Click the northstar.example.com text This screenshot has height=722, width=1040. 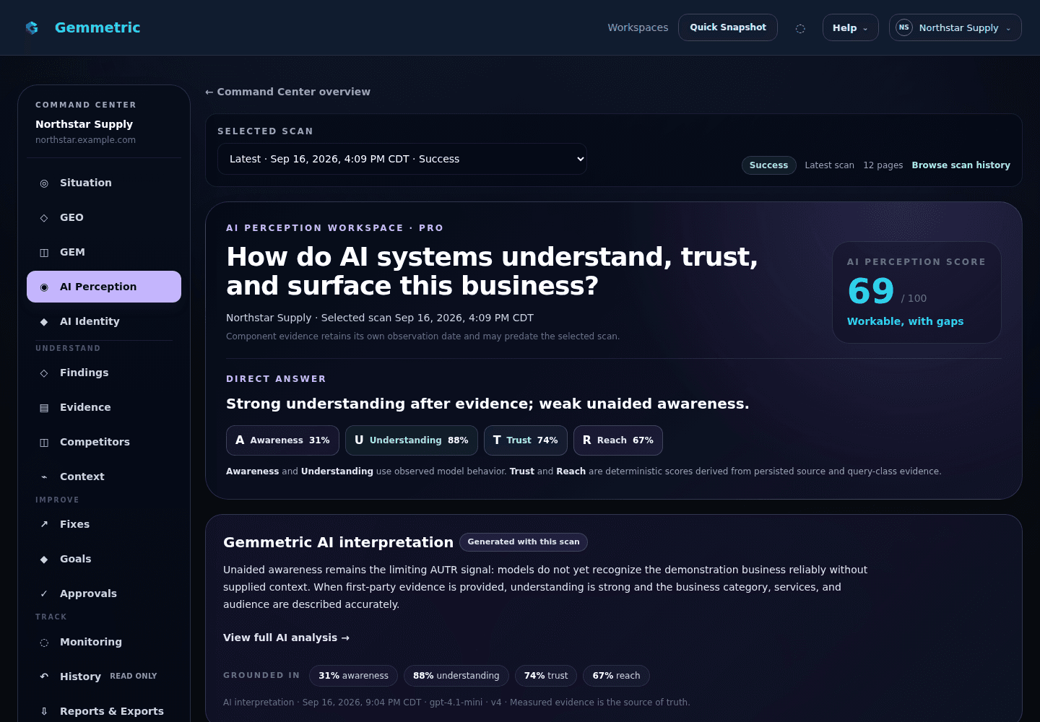coord(85,140)
